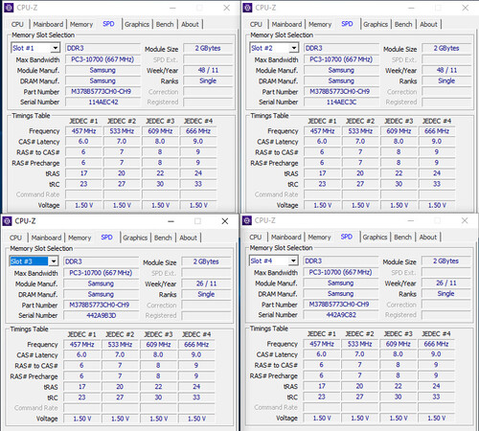Click serial number 442A9C82 field
Screen dimensions: 479x431
[341, 315]
